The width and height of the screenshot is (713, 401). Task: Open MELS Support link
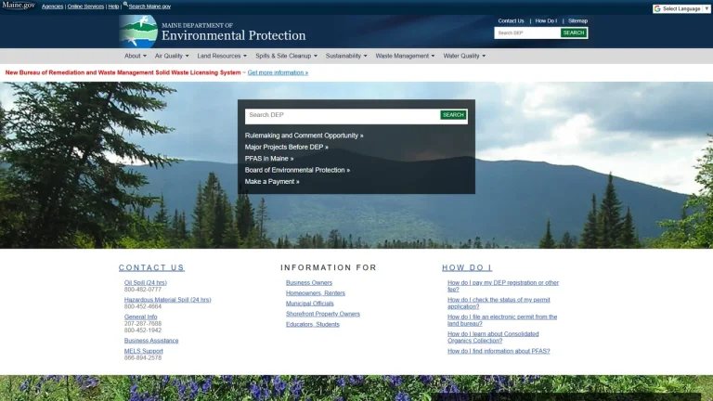coord(143,351)
